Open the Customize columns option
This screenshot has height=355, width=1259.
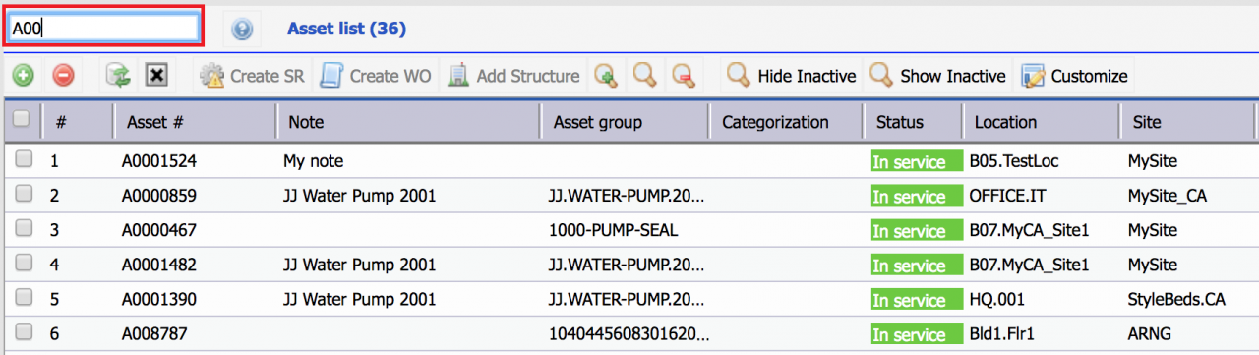[x=1074, y=76]
